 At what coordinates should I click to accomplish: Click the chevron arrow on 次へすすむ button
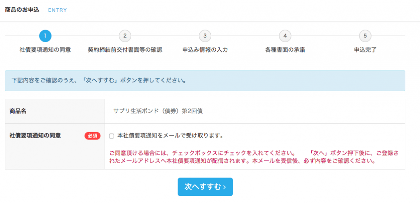coord(224,187)
